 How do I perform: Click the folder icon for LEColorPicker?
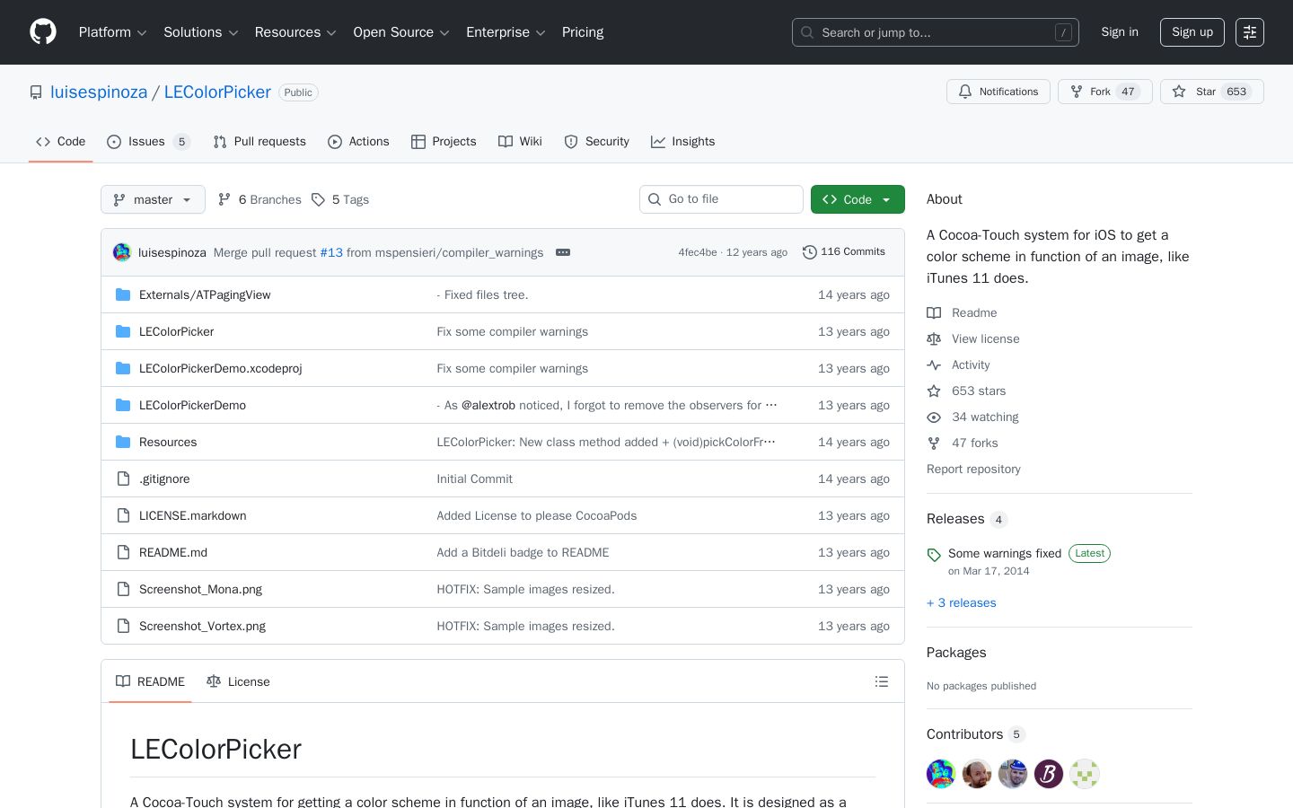tap(123, 331)
